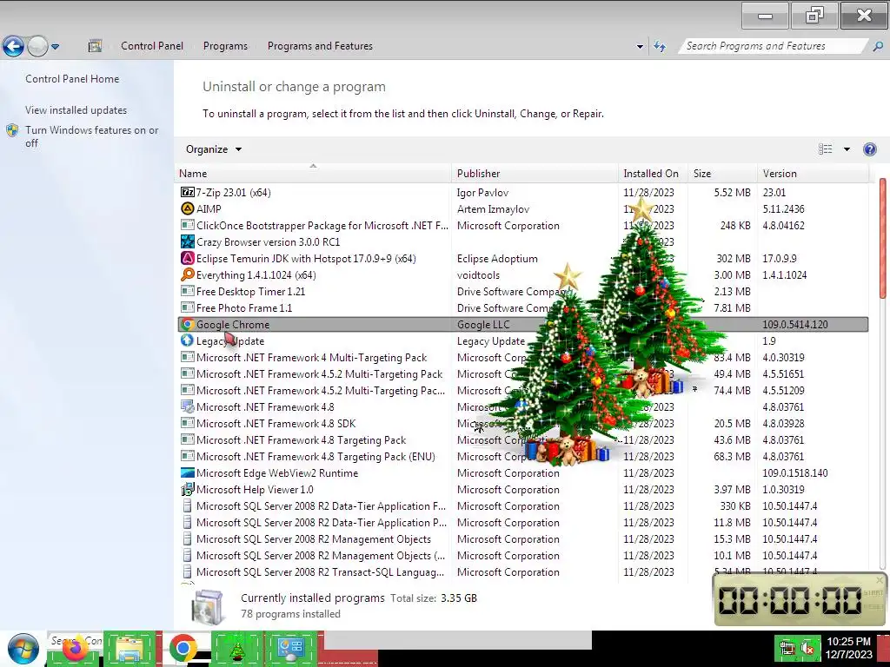
Task: Click the Google Chrome icon in list
Action: 188,325
